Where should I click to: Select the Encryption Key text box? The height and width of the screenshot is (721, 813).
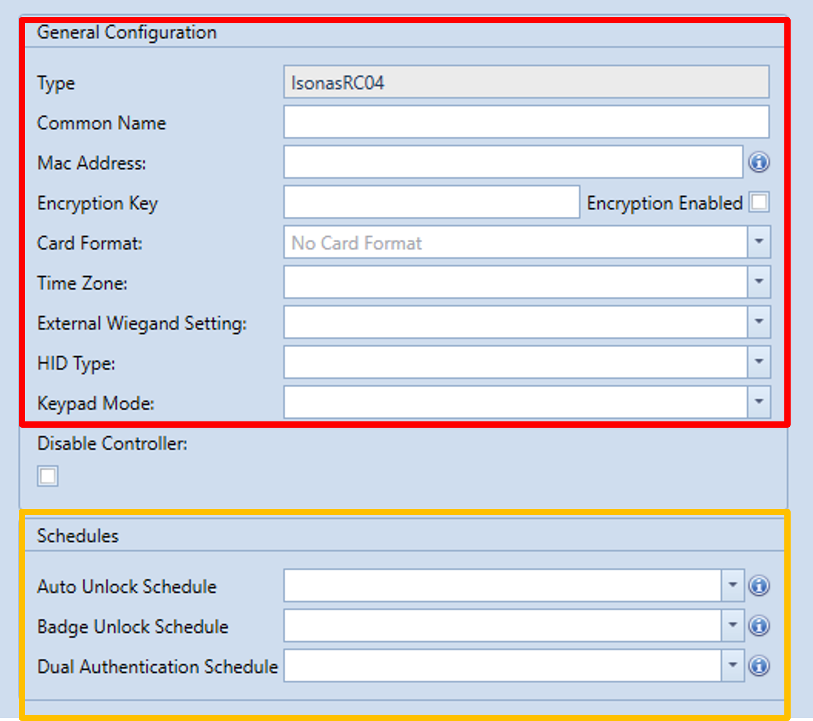coord(432,202)
